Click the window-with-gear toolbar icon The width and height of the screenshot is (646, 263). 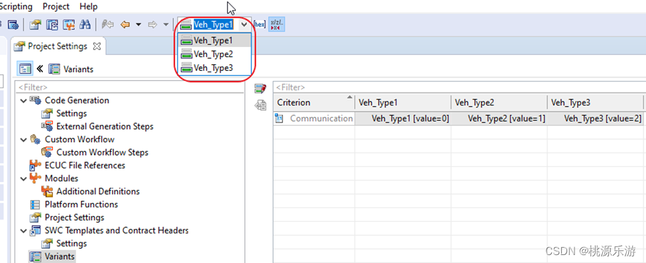point(13,25)
